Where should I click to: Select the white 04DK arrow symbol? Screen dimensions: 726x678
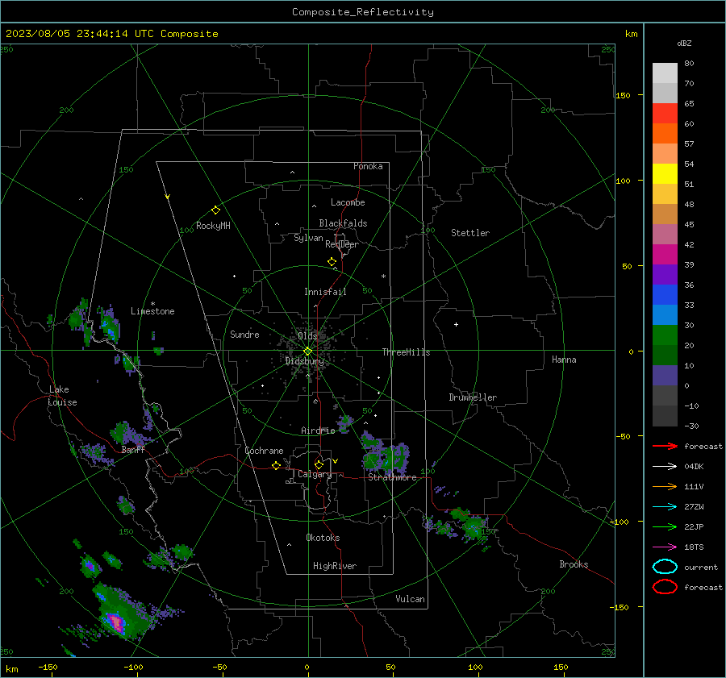[x=665, y=466]
